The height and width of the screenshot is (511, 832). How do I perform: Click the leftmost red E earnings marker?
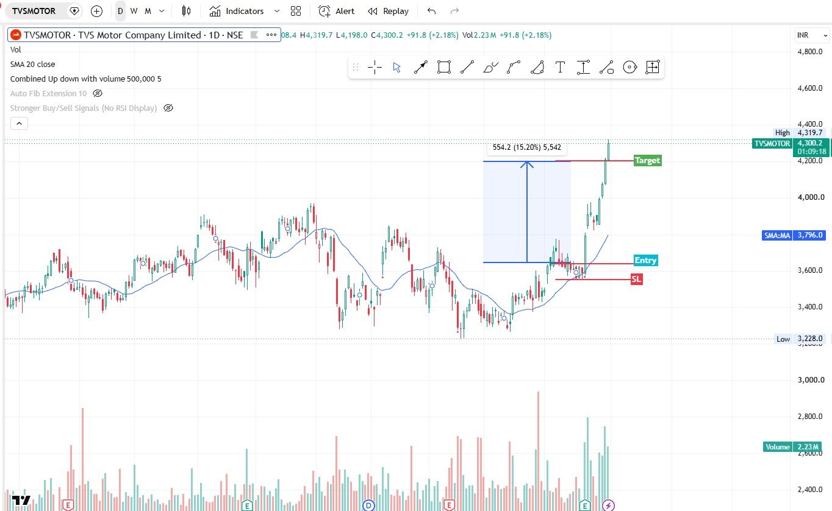click(68, 505)
